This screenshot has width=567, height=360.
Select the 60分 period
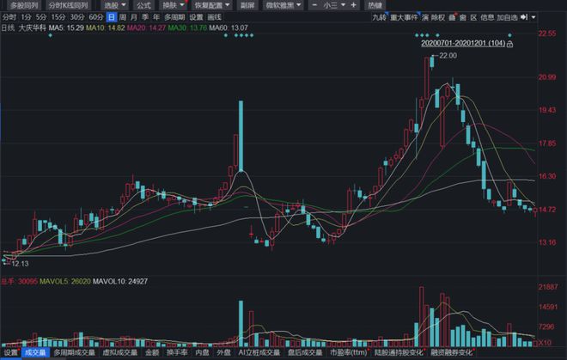[96, 17]
